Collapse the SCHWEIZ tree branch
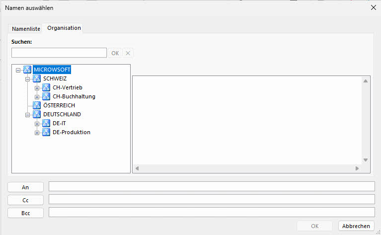Viewport: 381px width, 235px height. pyautogui.click(x=28, y=79)
